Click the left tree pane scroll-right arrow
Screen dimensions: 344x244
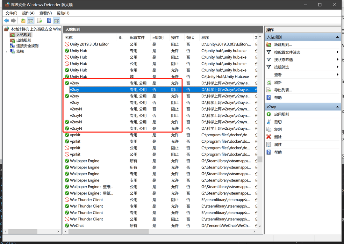pos(58,232)
